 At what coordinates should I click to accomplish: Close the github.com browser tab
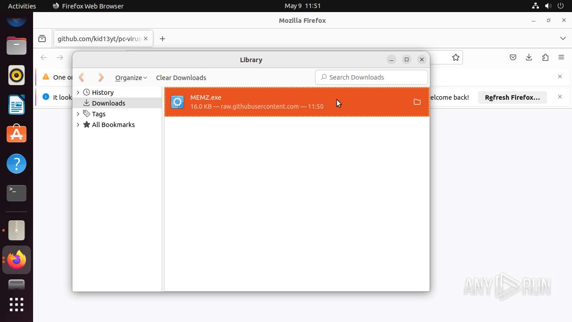pyautogui.click(x=146, y=39)
